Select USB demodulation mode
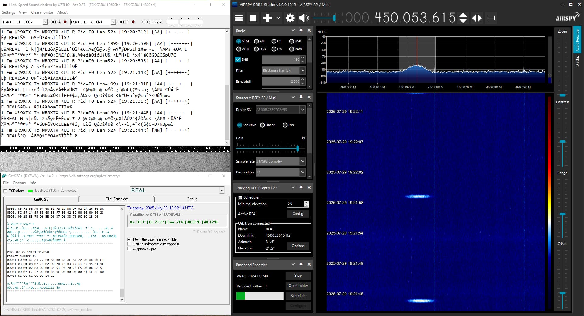The height and width of the screenshot is (316, 584). pyautogui.click(x=291, y=41)
